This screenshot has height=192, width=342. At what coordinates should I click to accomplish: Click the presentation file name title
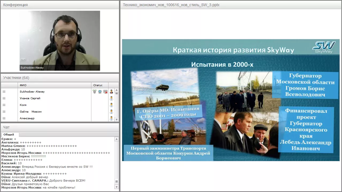[x=171, y=5]
